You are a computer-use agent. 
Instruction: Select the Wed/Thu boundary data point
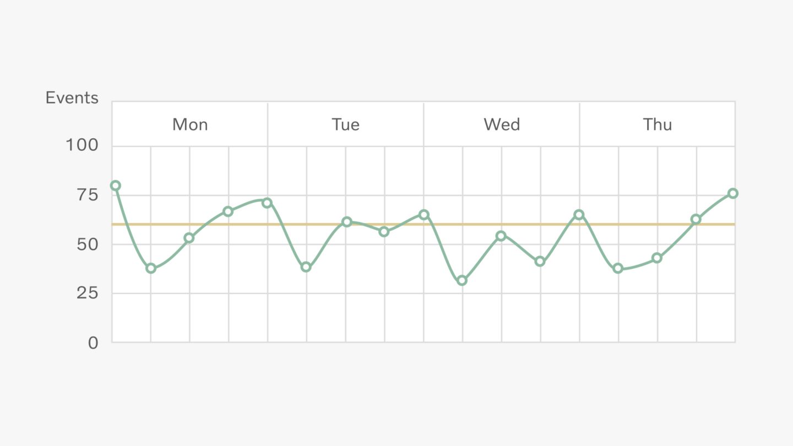click(x=579, y=215)
